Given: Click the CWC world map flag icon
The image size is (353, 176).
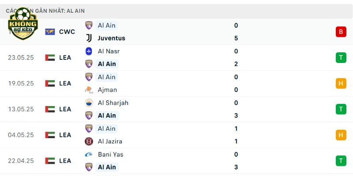Looking at the screenshot, I should (50, 32).
